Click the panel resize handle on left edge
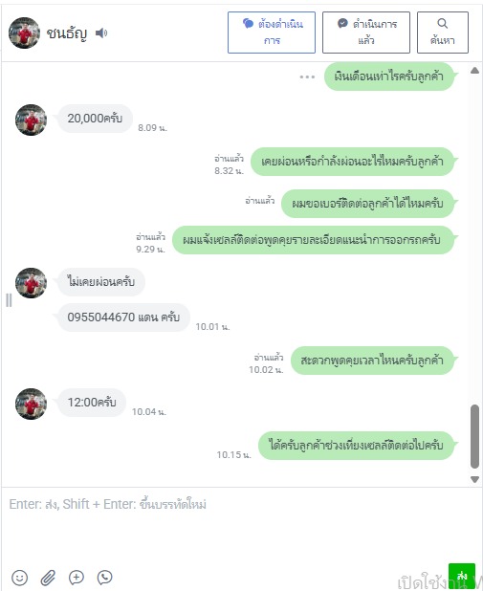 (x=9, y=300)
